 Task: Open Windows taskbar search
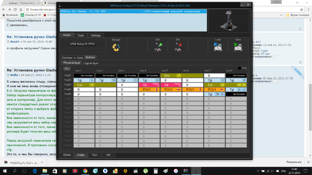coord(15,171)
